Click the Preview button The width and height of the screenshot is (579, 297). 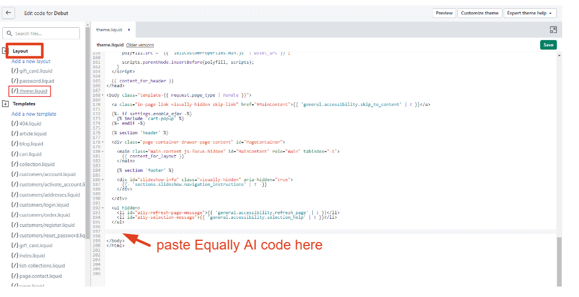tap(444, 13)
